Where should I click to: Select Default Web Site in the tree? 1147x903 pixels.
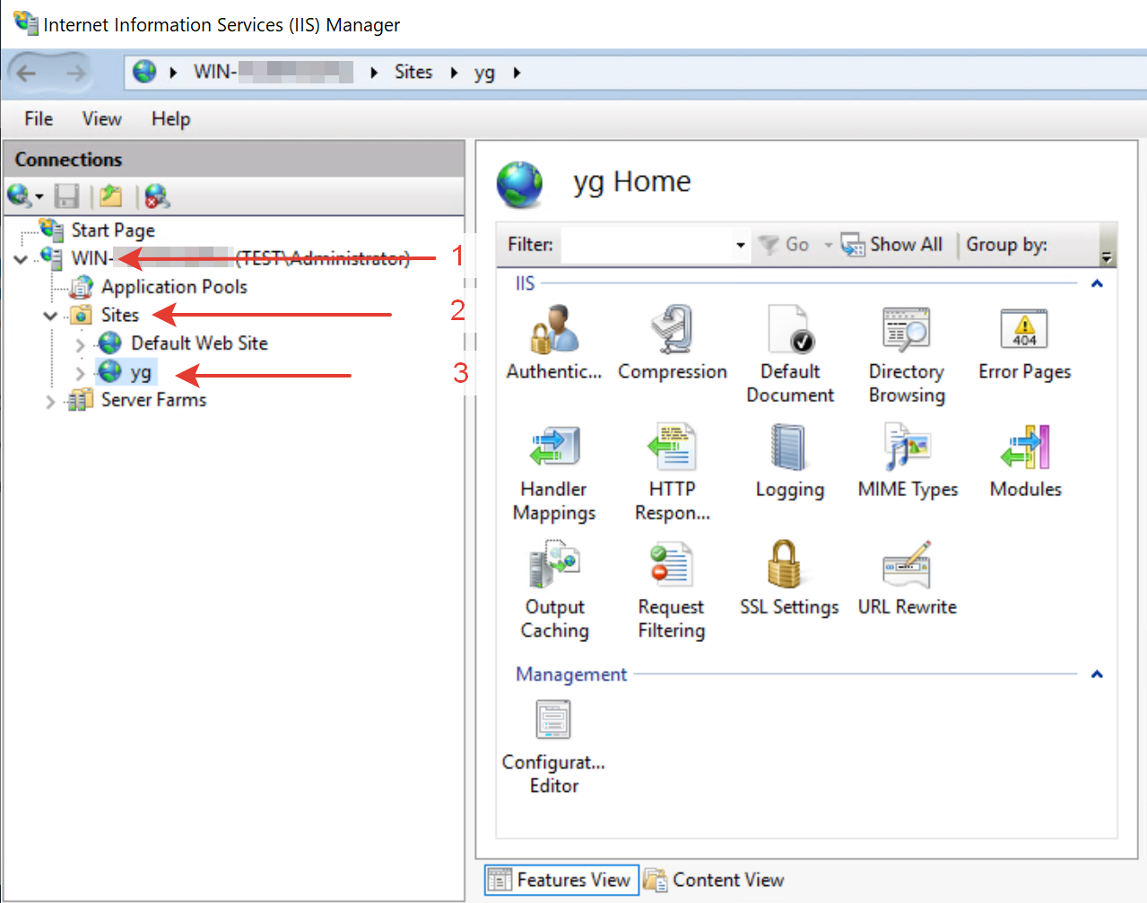pyautogui.click(x=199, y=343)
